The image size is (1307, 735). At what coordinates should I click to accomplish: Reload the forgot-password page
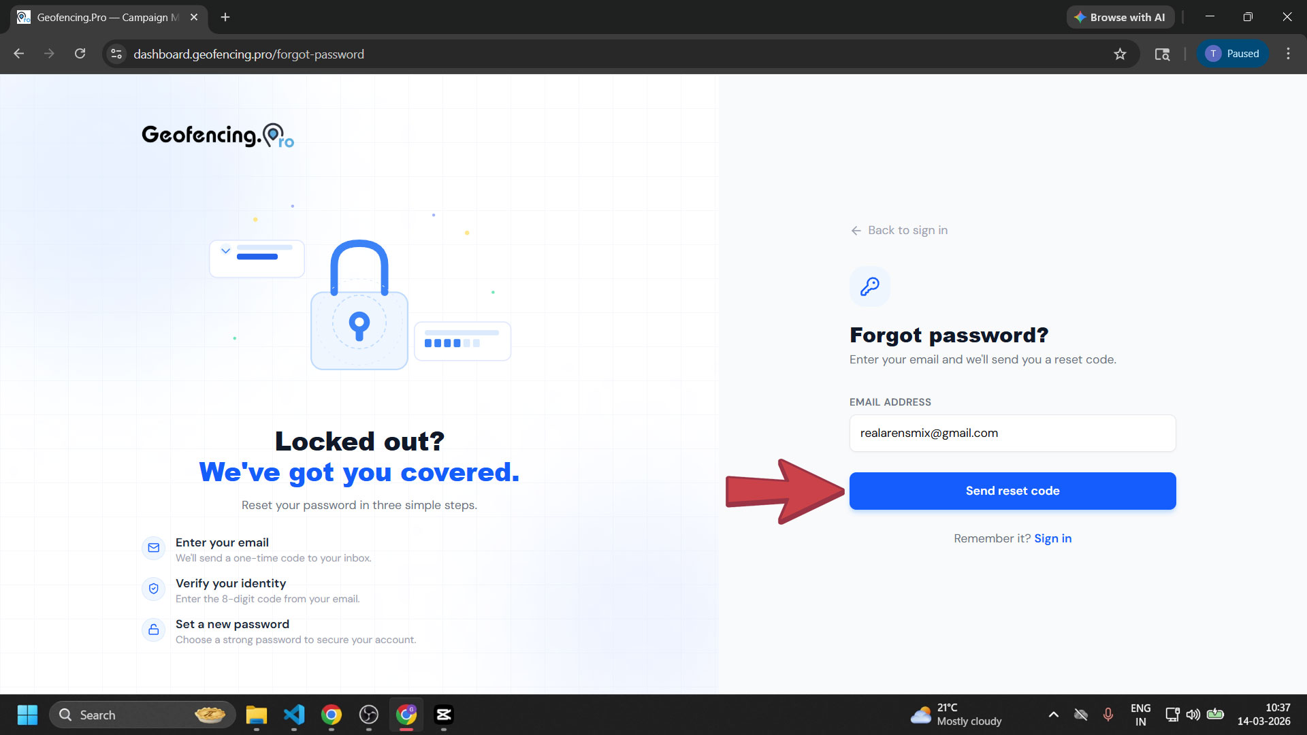[x=80, y=54]
